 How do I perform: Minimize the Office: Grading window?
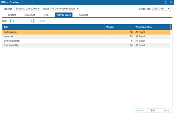pos(161,2)
